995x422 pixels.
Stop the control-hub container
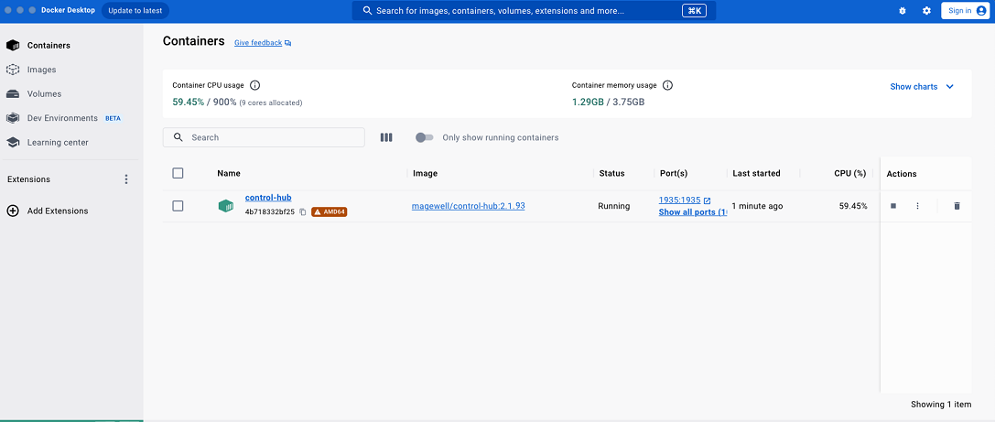(x=893, y=206)
